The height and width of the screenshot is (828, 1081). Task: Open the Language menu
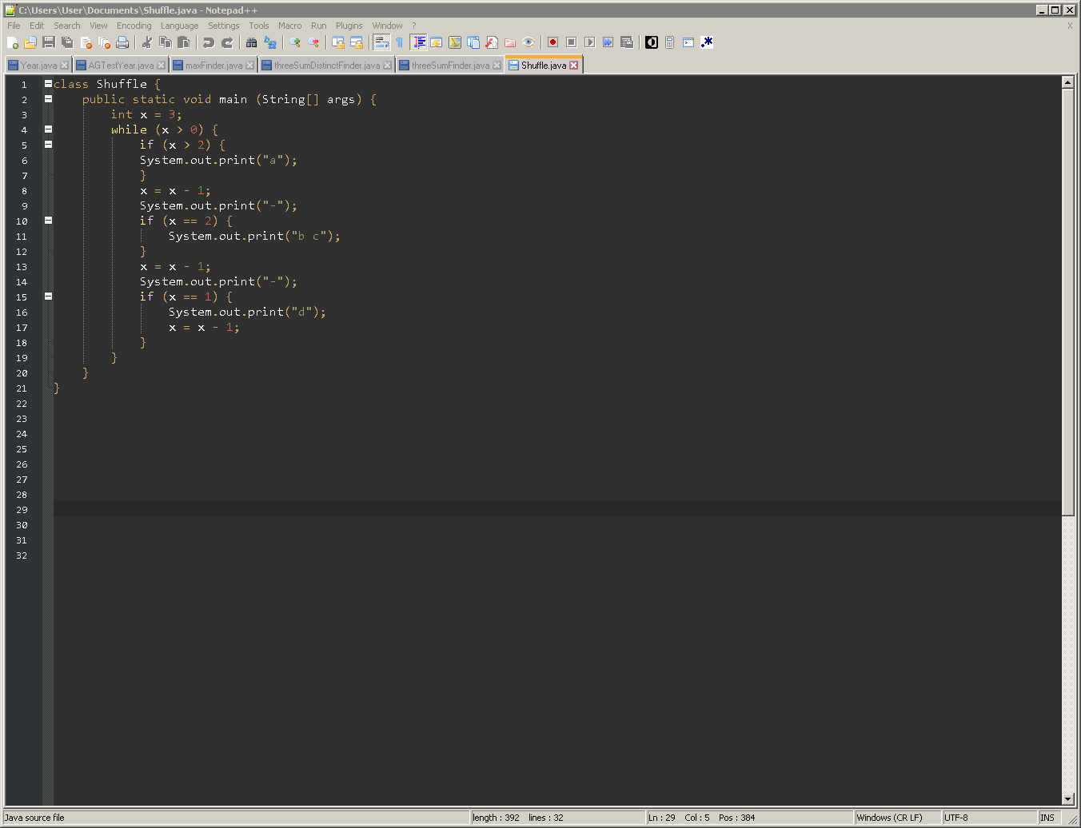pos(179,26)
